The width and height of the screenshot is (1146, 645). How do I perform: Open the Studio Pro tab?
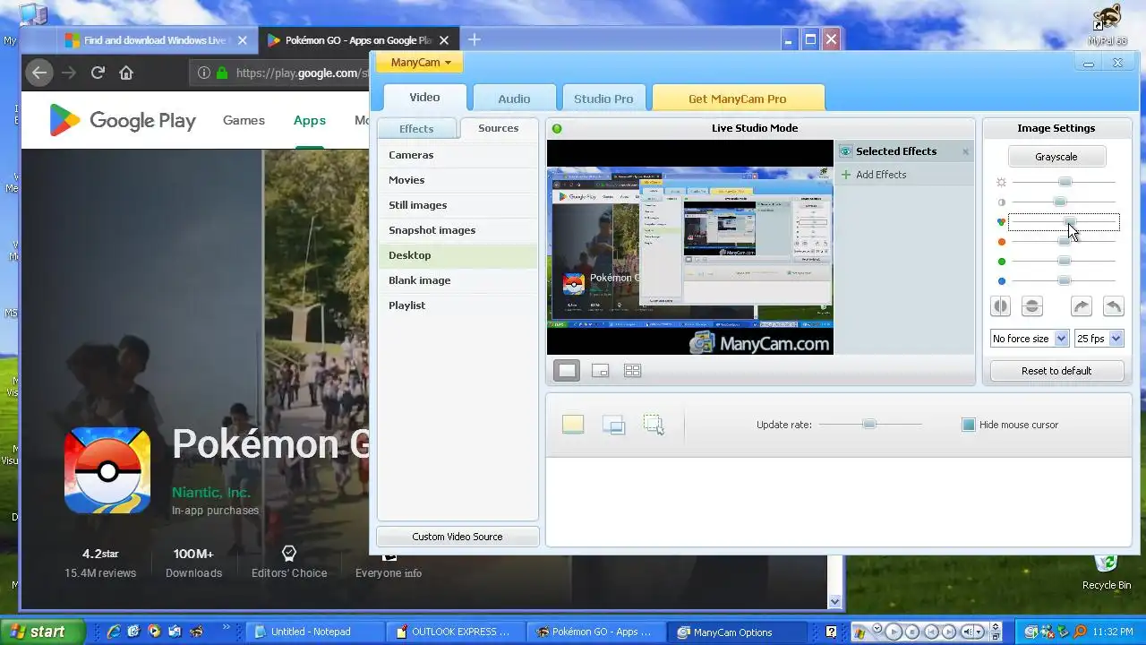click(x=603, y=99)
